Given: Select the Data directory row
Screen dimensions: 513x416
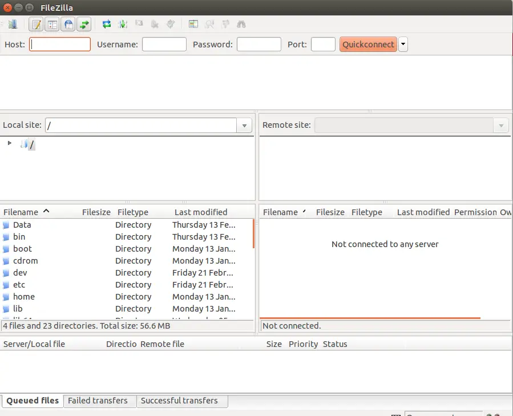Looking at the screenshot, I should coord(126,225).
